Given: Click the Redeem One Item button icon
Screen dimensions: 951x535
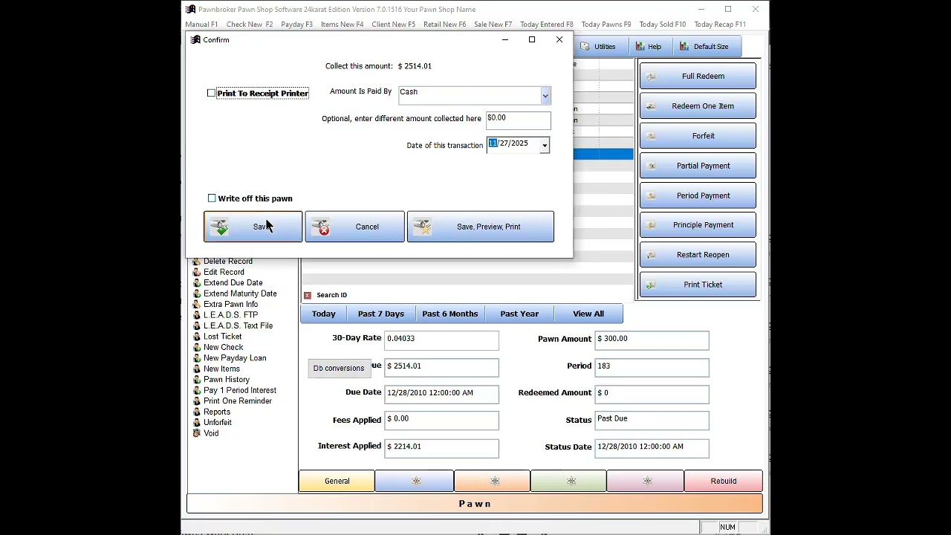Looking at the screenshot, I should (x=651, y=106).
